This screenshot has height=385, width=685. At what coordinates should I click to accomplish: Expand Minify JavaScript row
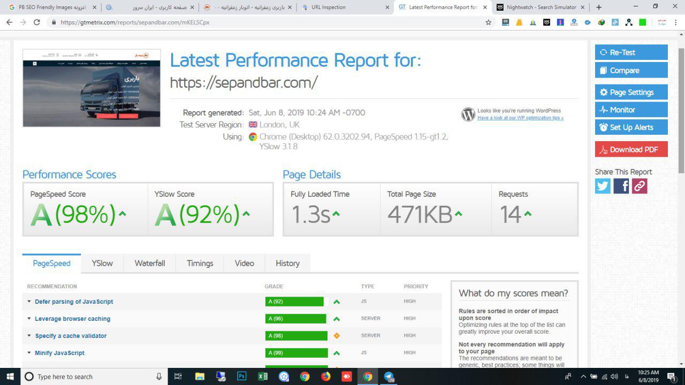(x=29, y=353)
